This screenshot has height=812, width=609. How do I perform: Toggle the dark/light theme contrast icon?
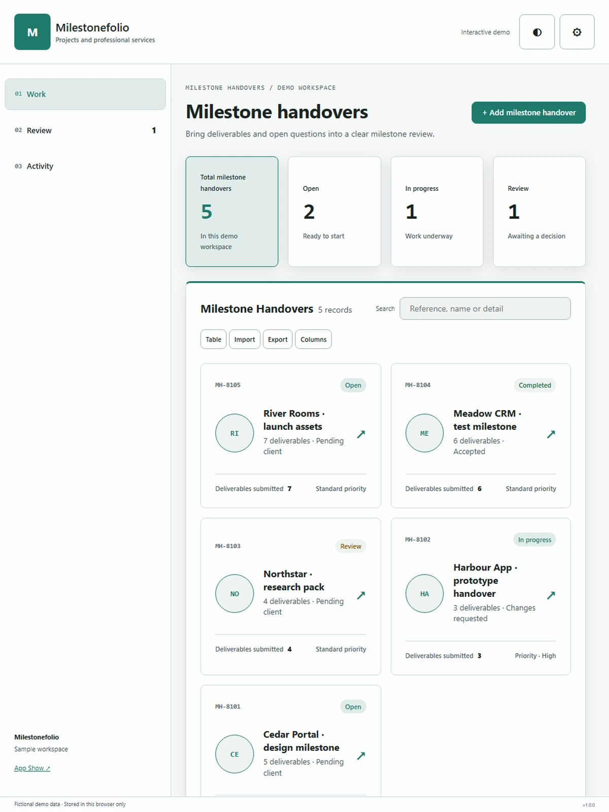click(x=537, y=32)
